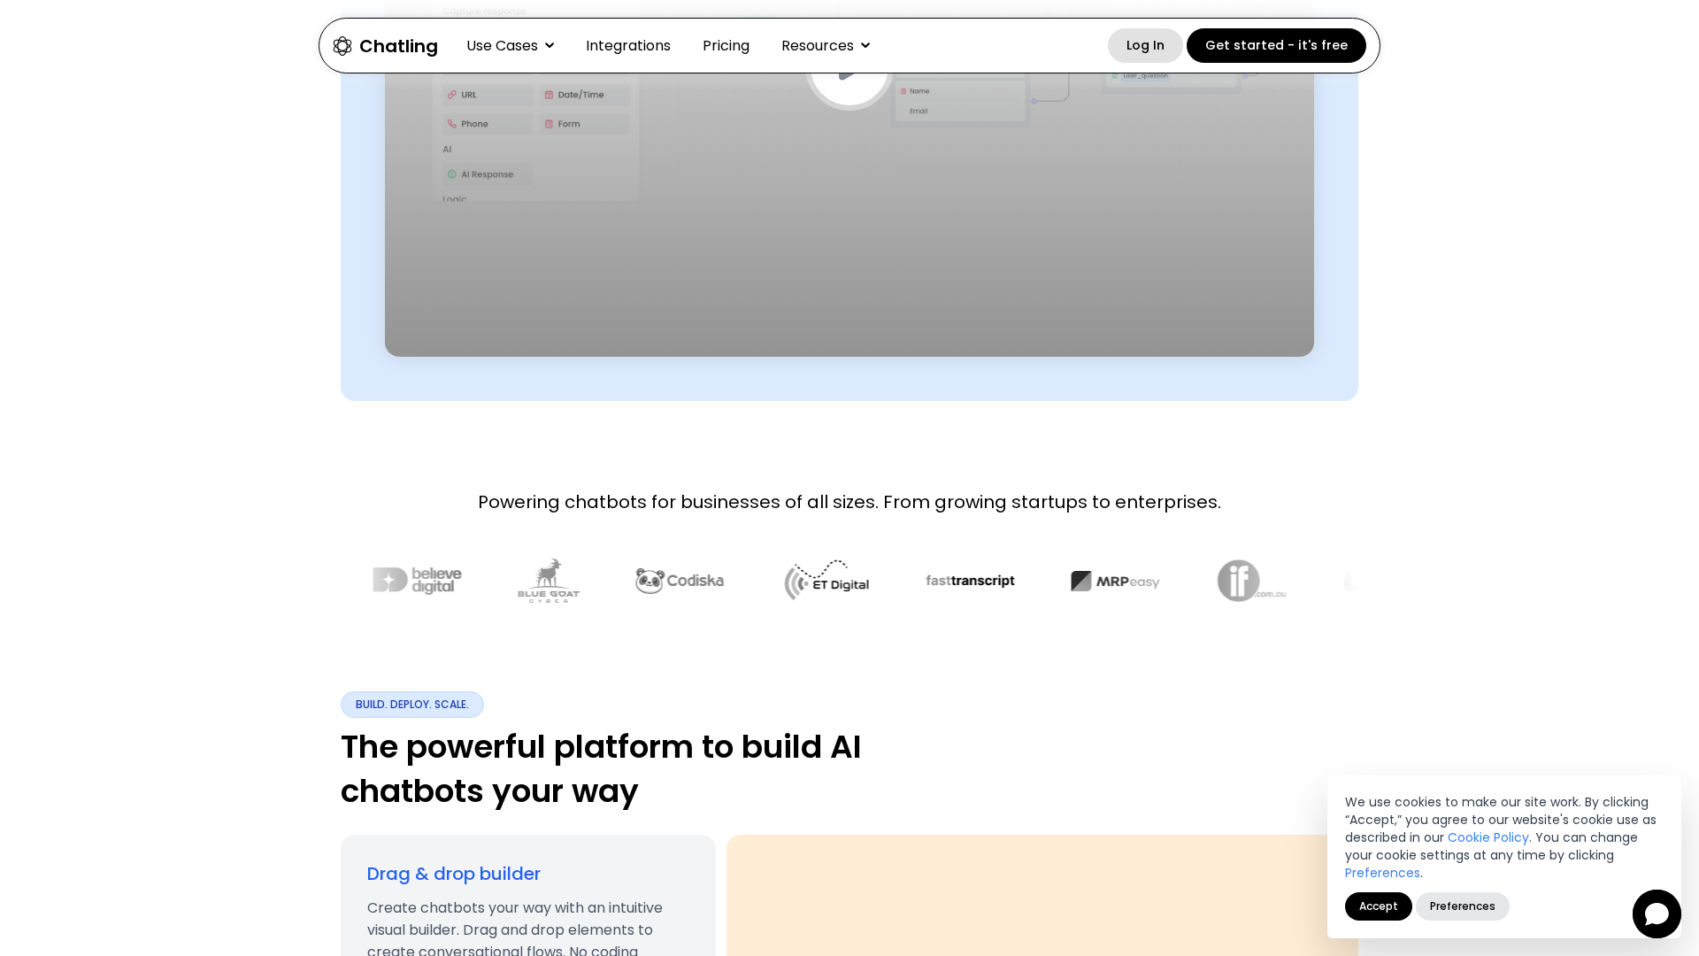Expand the Resources dropdown menu
1699x956 pixels.
(x=825, y=46)
